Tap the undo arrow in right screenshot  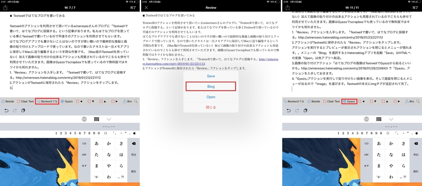[x=288, y=111]
